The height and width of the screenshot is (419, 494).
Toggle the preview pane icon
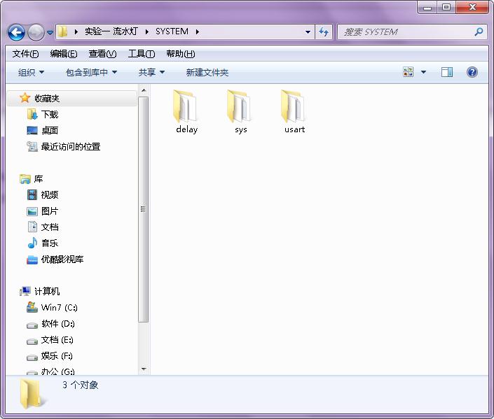(x=447, y=72)
